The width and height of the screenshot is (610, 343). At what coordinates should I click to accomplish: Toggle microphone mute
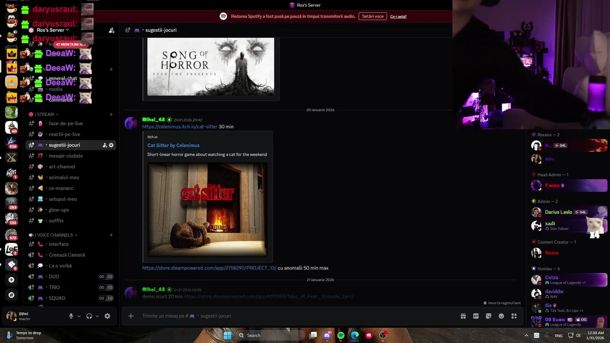click(71, 316)
